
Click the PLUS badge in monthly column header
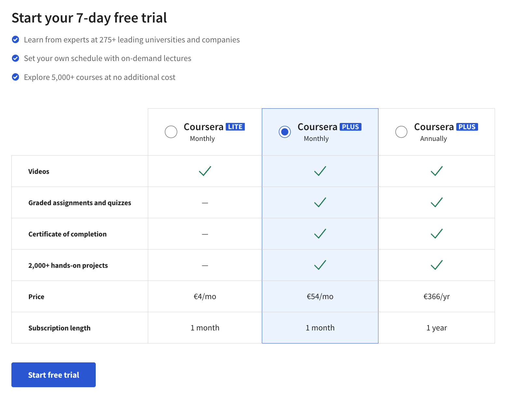[x=351, y=127]
